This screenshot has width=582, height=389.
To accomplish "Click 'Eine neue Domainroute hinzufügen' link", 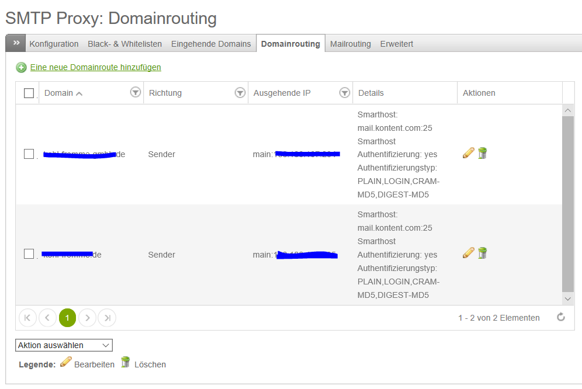I will pyautogui.click(x=95, y=67).
